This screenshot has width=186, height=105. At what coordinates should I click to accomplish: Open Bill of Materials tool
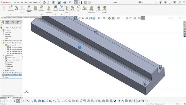pyautogui.click(x=72, y=9)
